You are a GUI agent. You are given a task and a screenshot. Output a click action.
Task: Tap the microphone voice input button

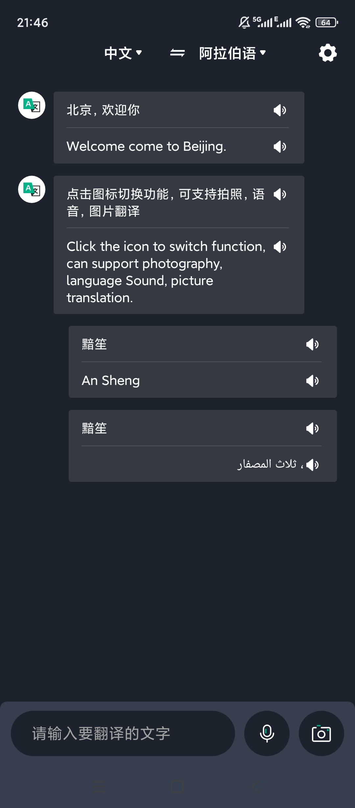pos(267,733)
